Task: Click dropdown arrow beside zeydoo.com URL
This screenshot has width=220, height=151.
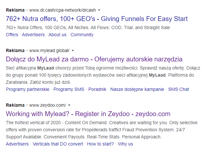Action: (69, 105)
